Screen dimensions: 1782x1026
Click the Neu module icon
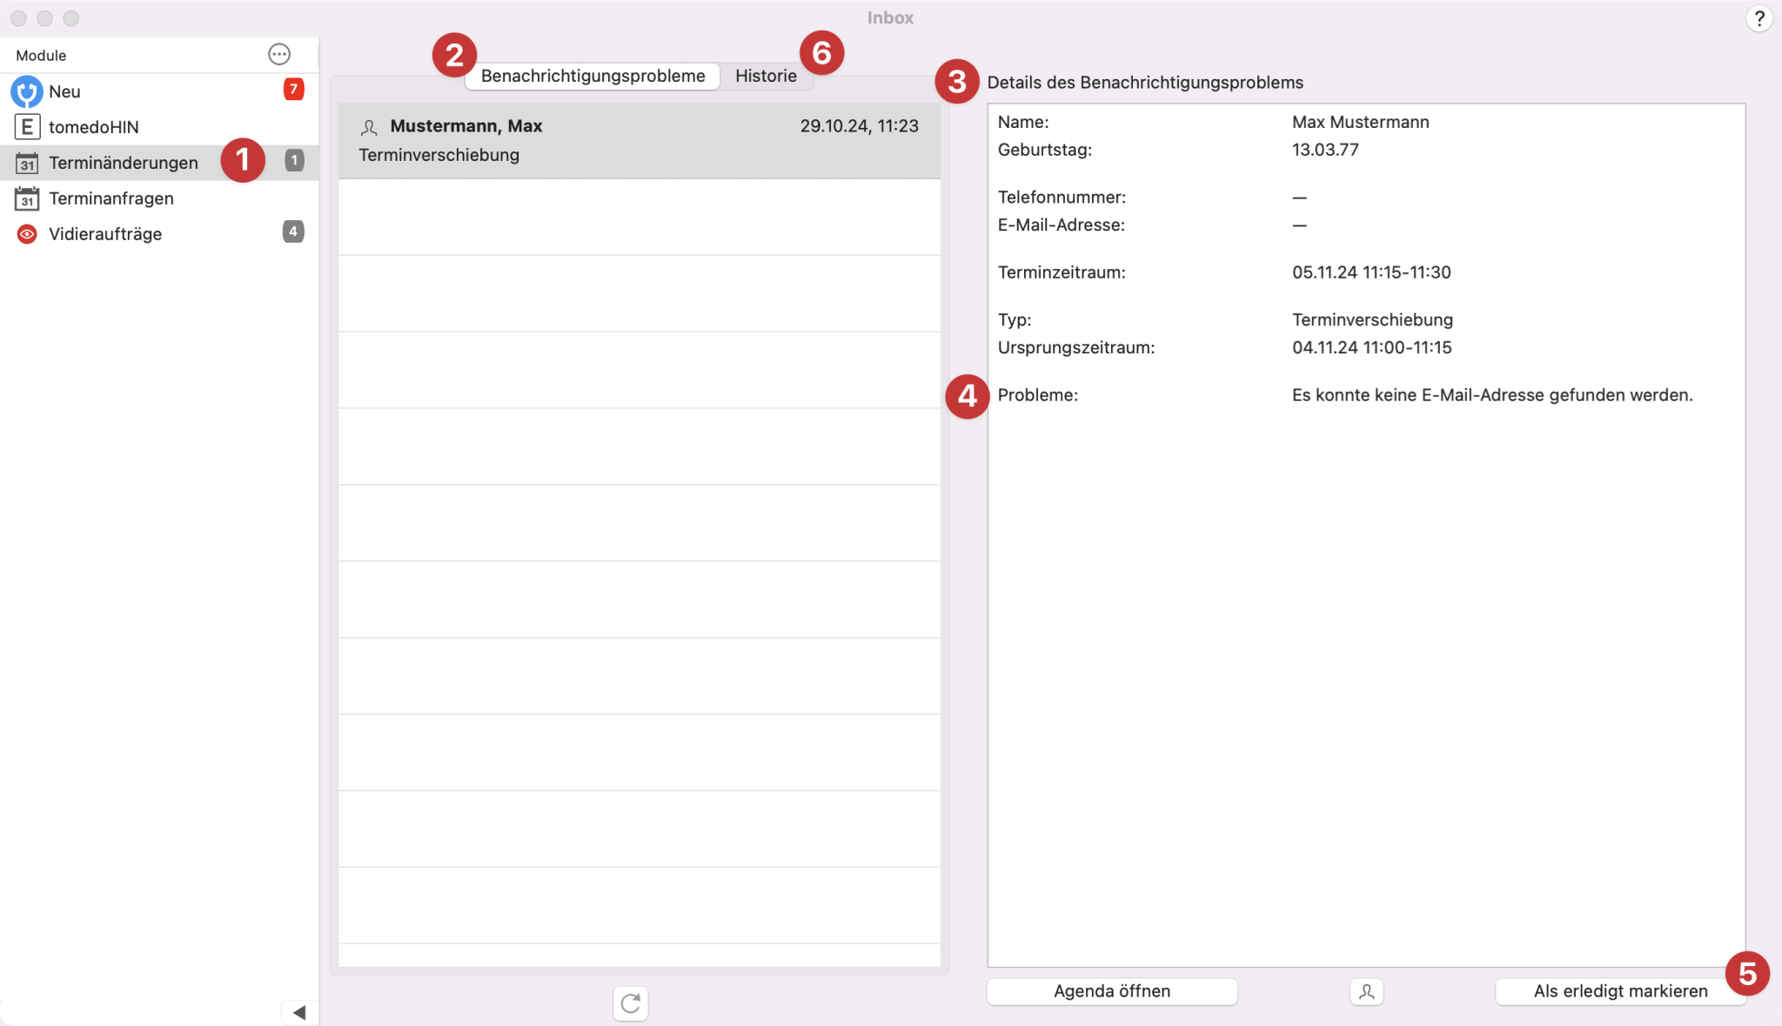26,91
